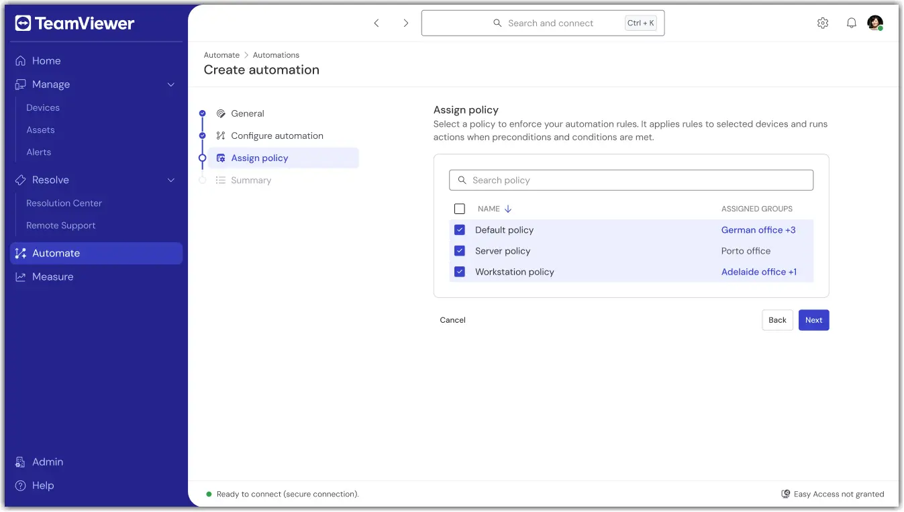Click the Next button
The height and width of the screenshot is (512, 904).
pyautogui.click(x=814, y=320)
